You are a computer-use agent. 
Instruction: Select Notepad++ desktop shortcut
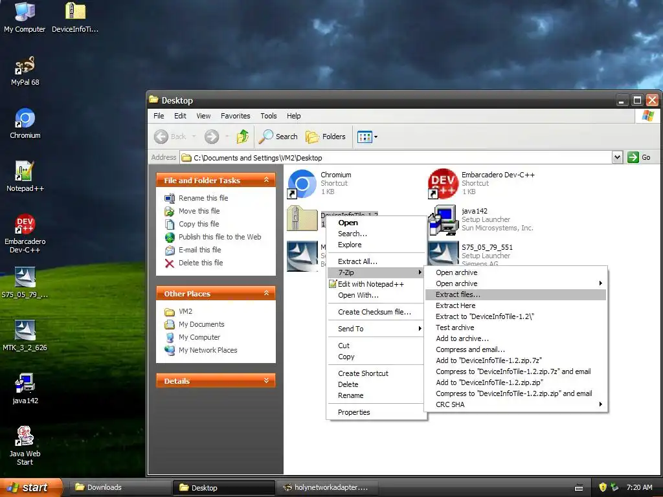pyautogui.click(x=25, y=177)
